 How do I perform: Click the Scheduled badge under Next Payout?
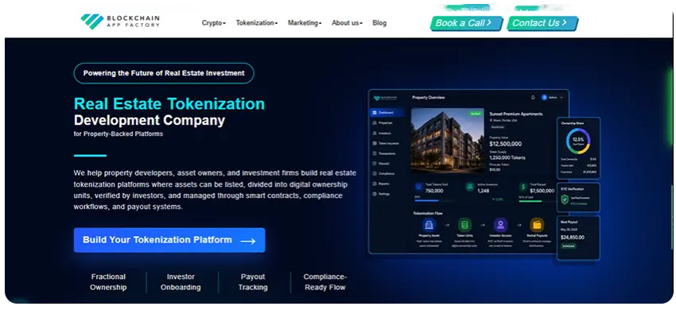point(569,246)
